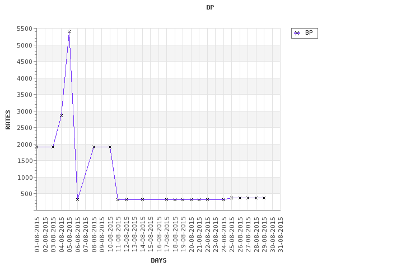
Task: Click the BP legend line marker
Action: (x=297, y=33)
